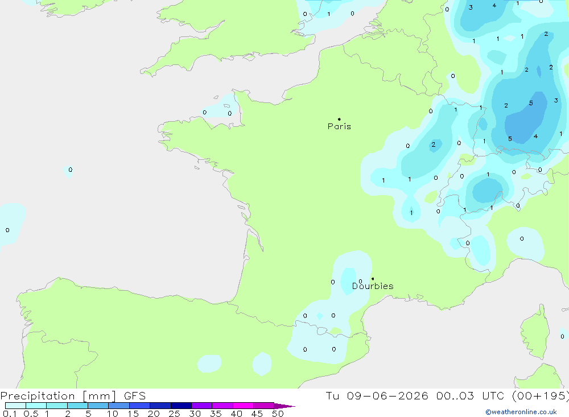Pick the 15–20 mm blue legend swatch
The width and height of the screenshot is (569, 417).
[x=140, y=406]
